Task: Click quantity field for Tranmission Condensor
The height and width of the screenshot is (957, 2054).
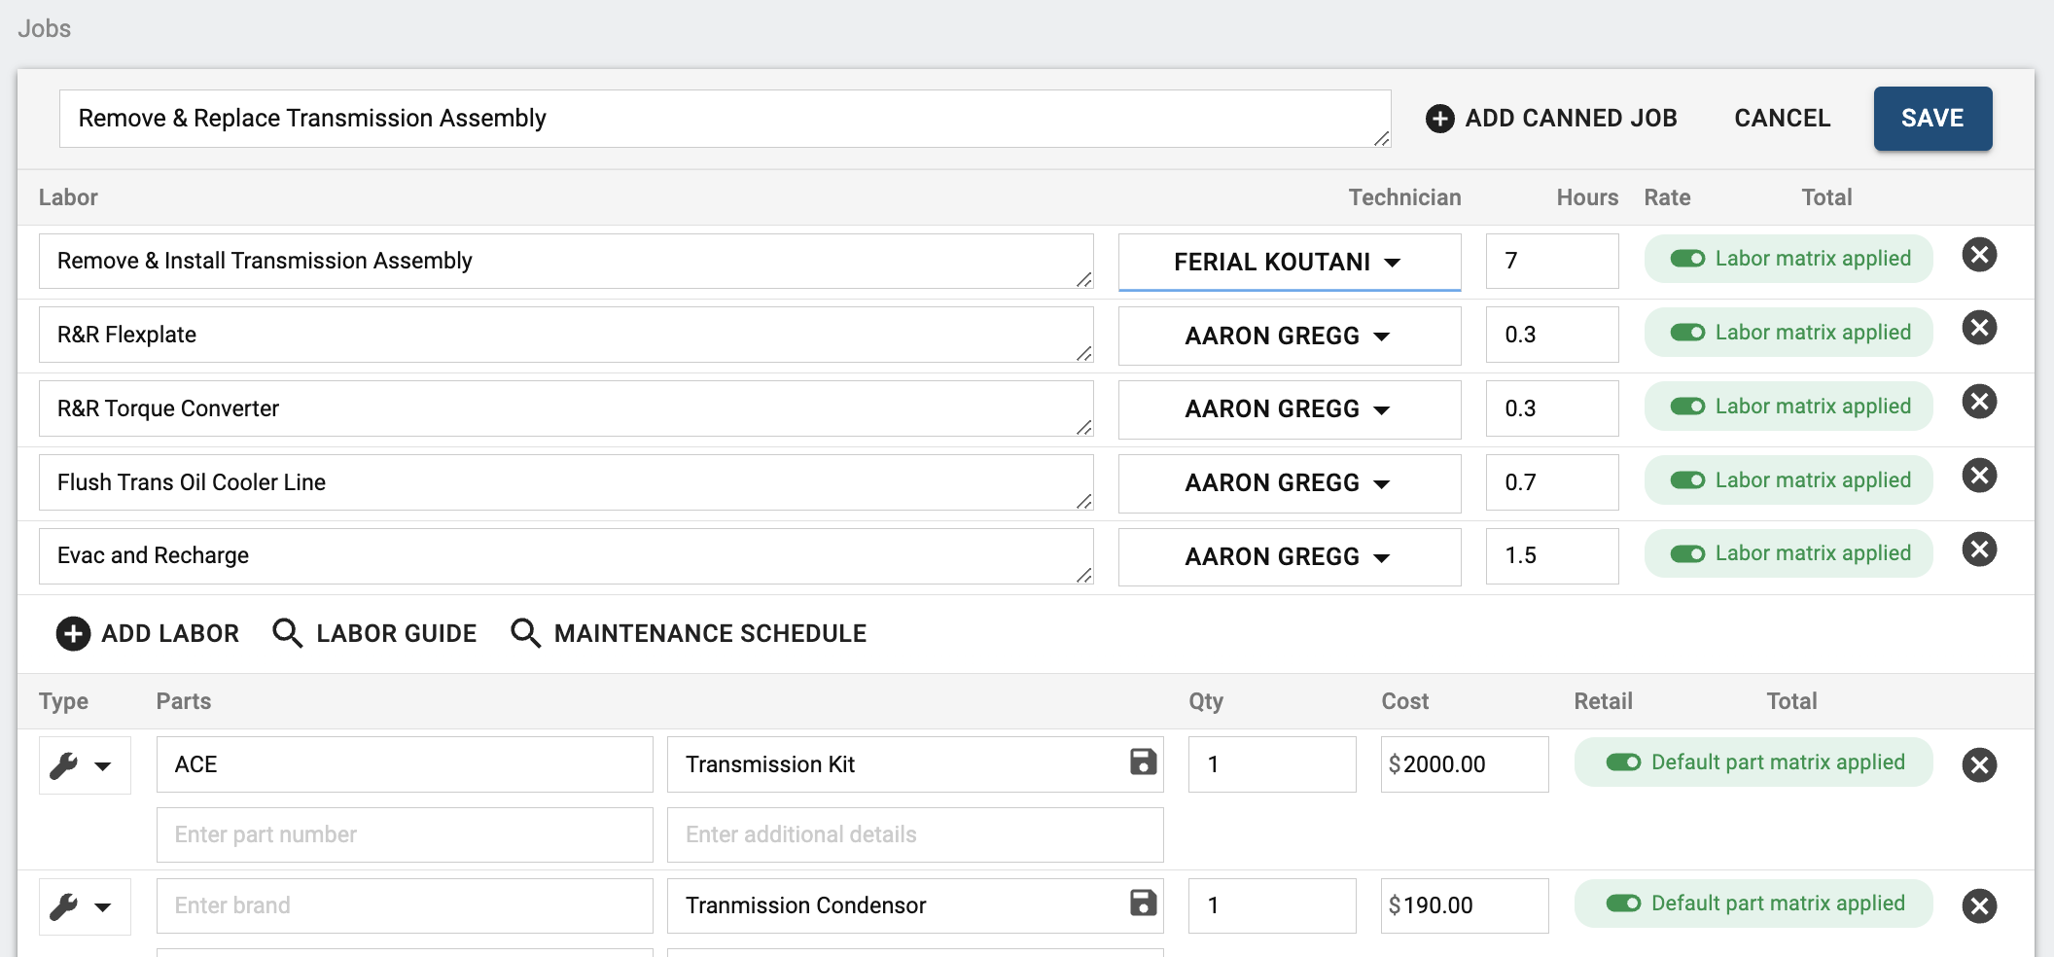Action: tap(1272, 905)
